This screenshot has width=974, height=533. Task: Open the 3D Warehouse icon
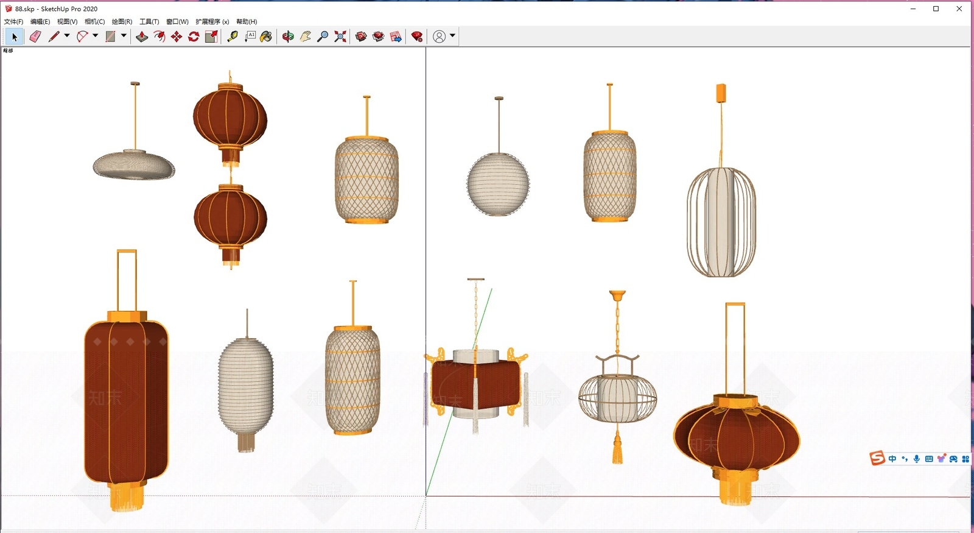pyautogui.click(x=361, y=37)
